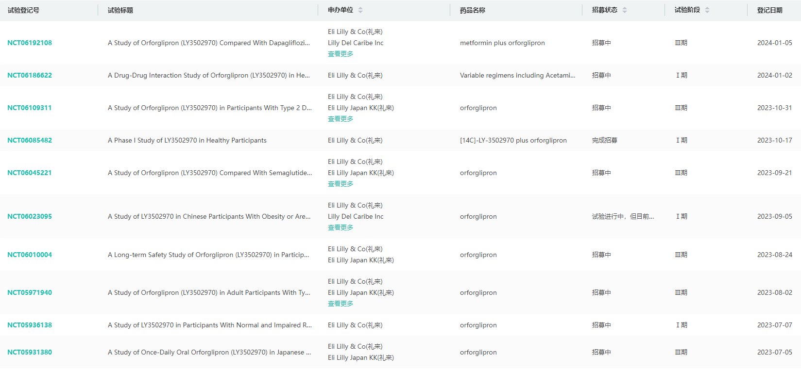Screen dimensions: 801x371
Task: Open trial NCT05936138 link
Action: click(x=30, y=325)
